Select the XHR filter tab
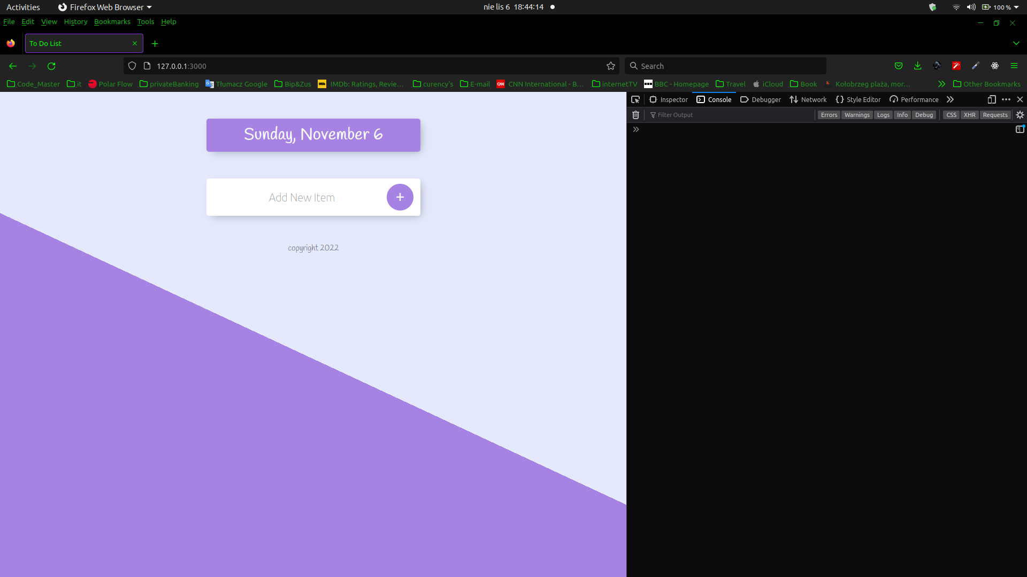1027x577 pixels. pyautogui.click(x=969, y=115)
